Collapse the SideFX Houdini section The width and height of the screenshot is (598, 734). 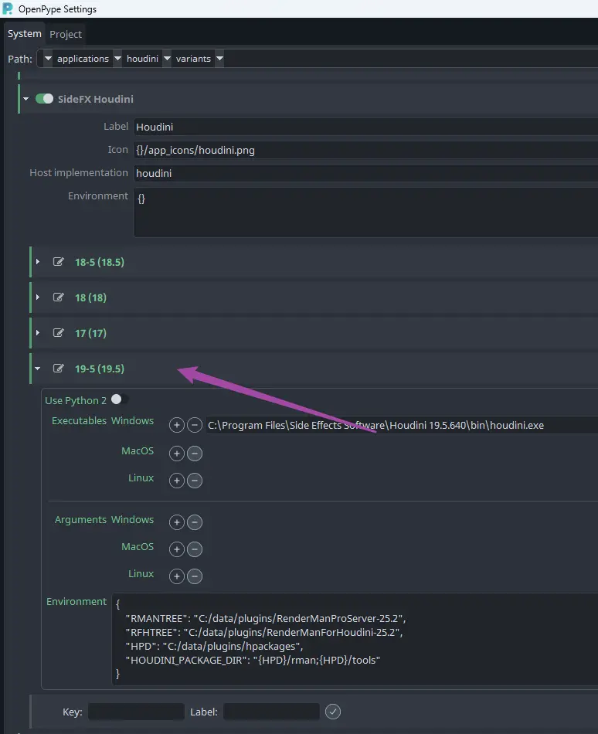pyautogui.click(x=26, y=99)
